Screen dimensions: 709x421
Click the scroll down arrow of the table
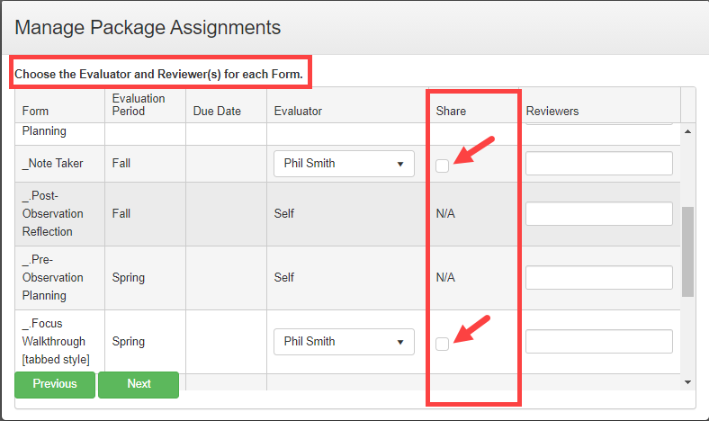(x=687, y=382)
